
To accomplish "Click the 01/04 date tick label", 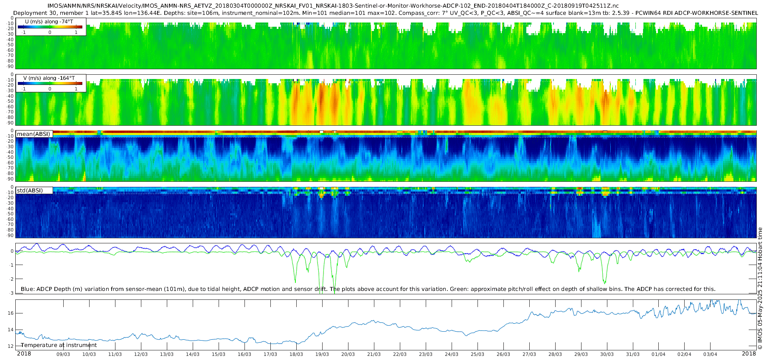I will [x=659, y=354].
